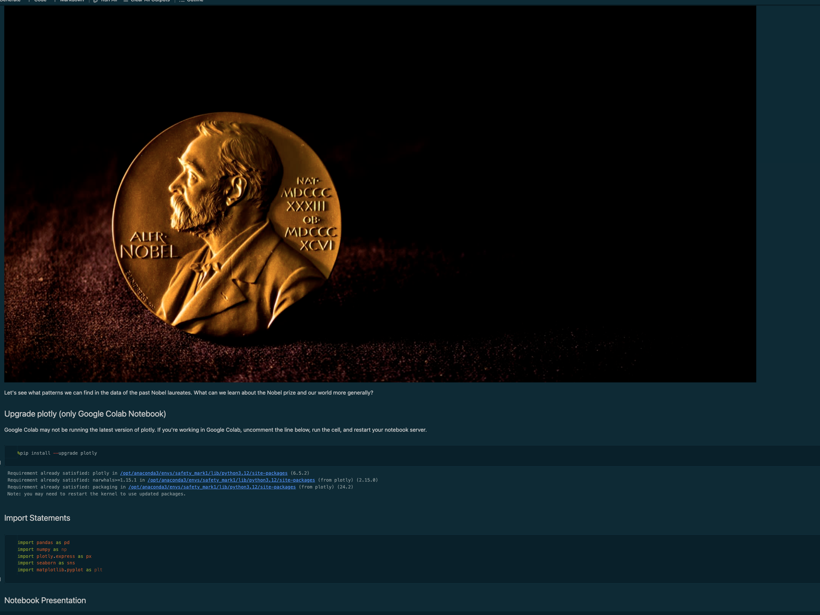
Task: Click 'Clear All Outputs' in the notebook toolbar
Action: [x=147, y=1]
